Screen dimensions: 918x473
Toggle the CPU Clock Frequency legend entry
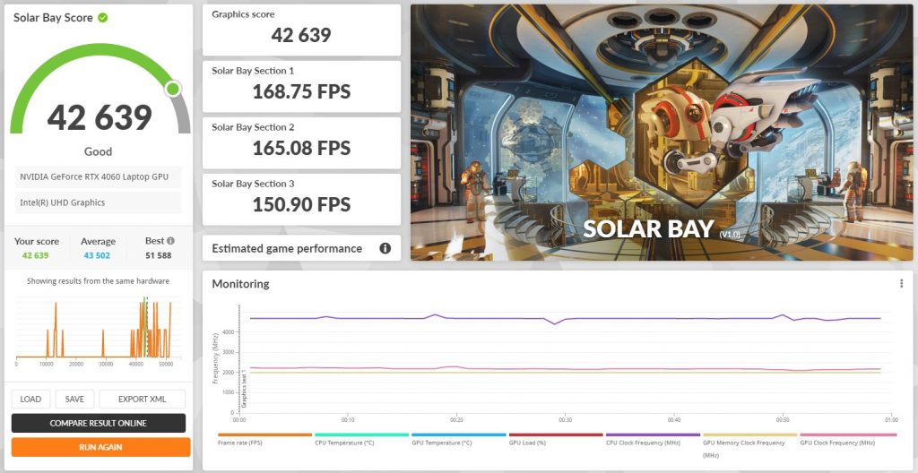click(x=653, y=440)
